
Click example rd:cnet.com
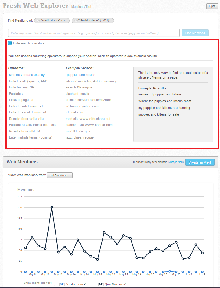pyautogui.click(x=74, y=112)
